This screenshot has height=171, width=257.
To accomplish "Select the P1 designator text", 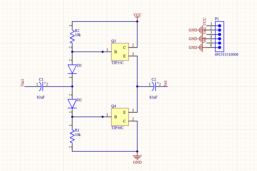I will point(217,19).
